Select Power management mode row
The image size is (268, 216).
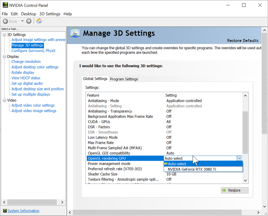[126, 164]
